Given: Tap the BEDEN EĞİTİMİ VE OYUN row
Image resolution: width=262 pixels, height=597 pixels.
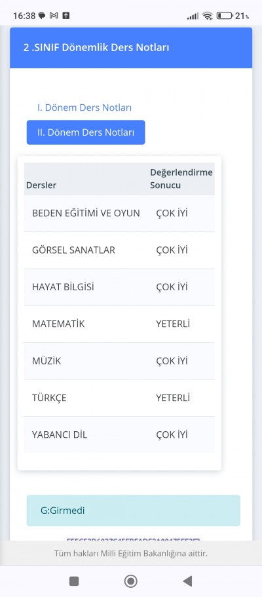Looking at the screenshot, I should coord(119,213).
